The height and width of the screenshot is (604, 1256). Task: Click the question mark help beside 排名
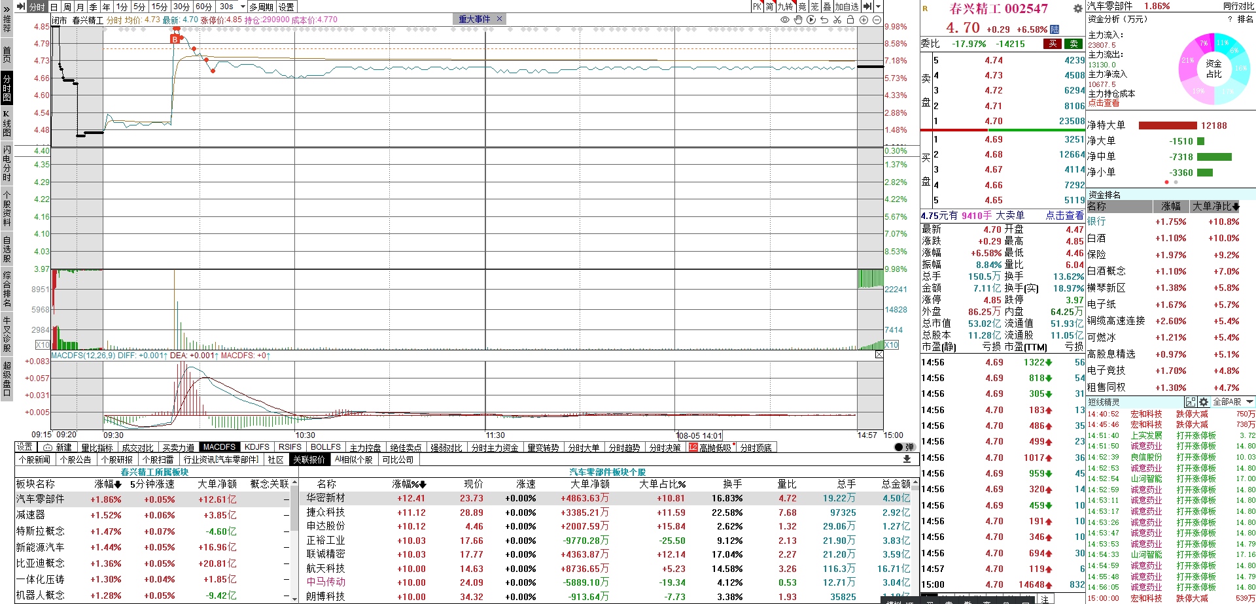[x=1230, y=20]
